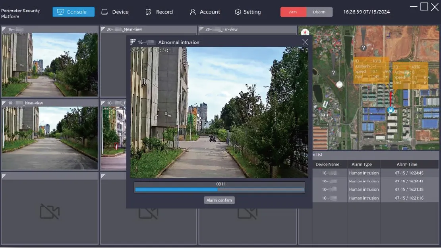Select target label ID 4336 on map
The width and height of the screenshot is (441, 248).
pos(410,75)
